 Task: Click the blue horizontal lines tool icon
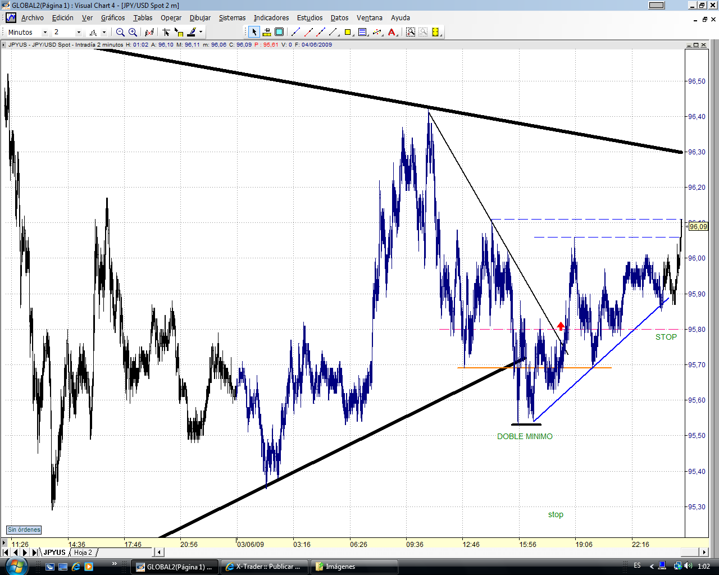[x=362, y=33]
